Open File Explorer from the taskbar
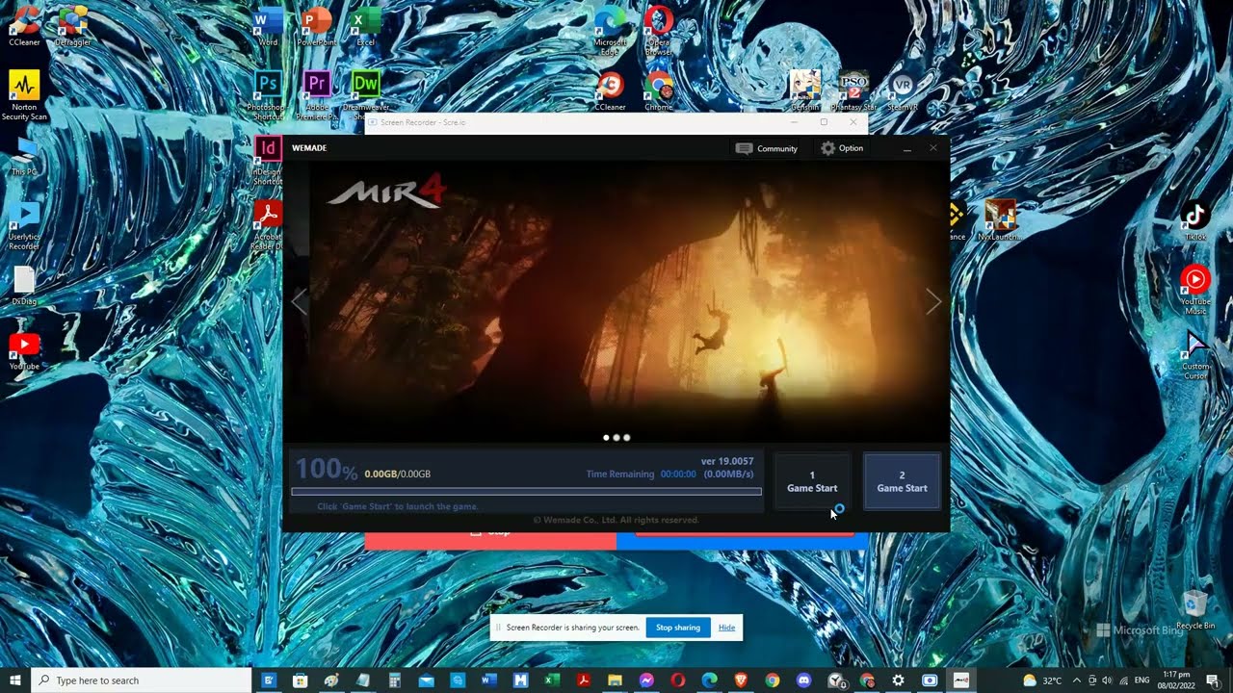The image size is (1233, 693). (615, 680)
